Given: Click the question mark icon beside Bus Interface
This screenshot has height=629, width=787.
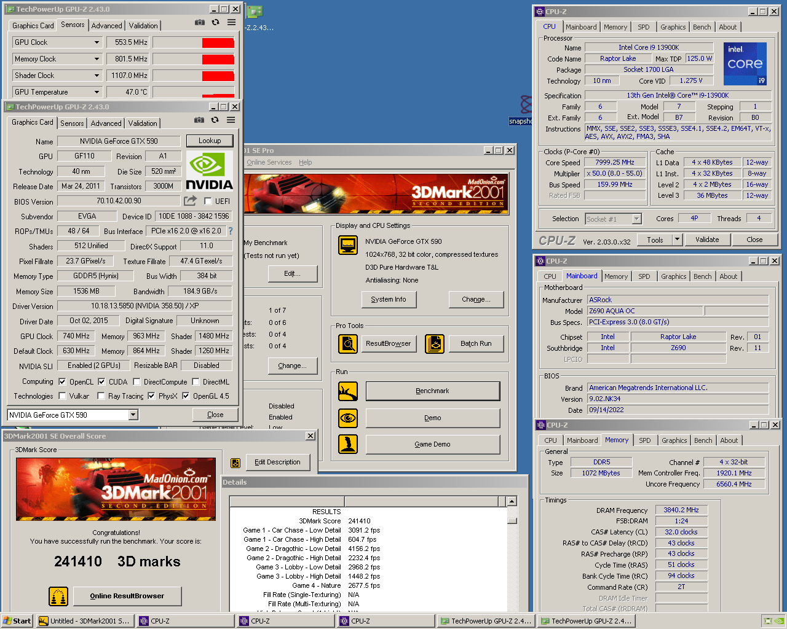Looking at the screenshot, I should (x=231, y=231).
